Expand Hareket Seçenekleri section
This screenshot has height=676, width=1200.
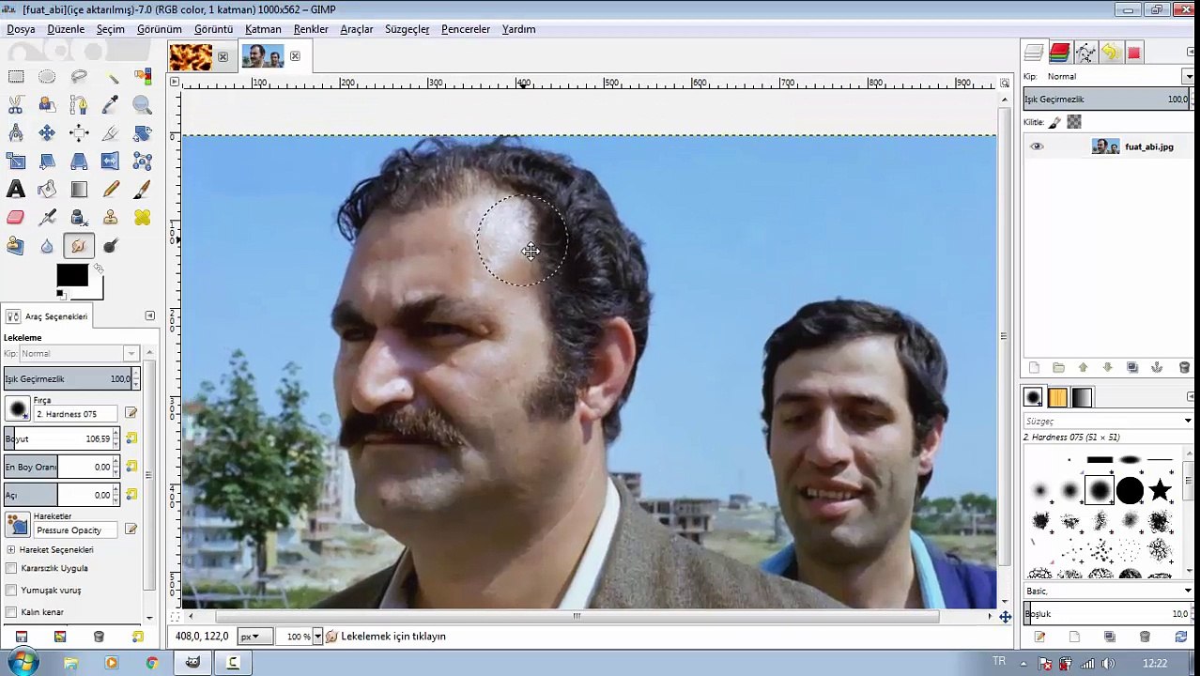click(10, 549)
